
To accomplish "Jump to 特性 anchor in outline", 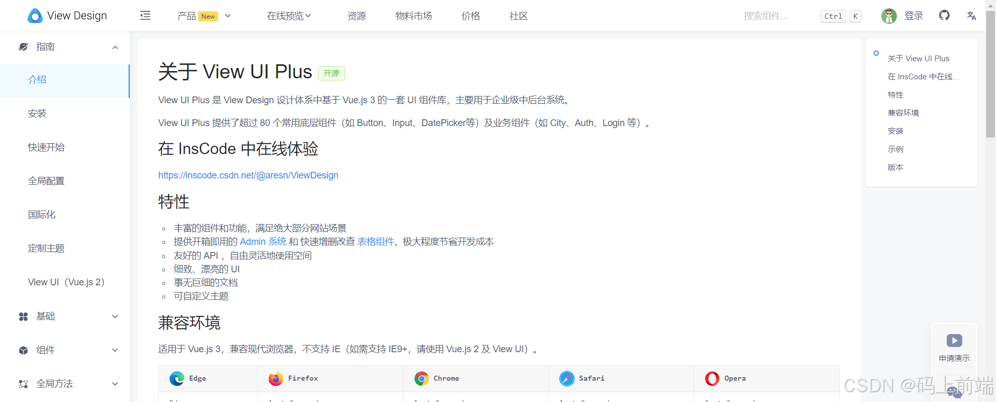I will click(x=895, y=95).
